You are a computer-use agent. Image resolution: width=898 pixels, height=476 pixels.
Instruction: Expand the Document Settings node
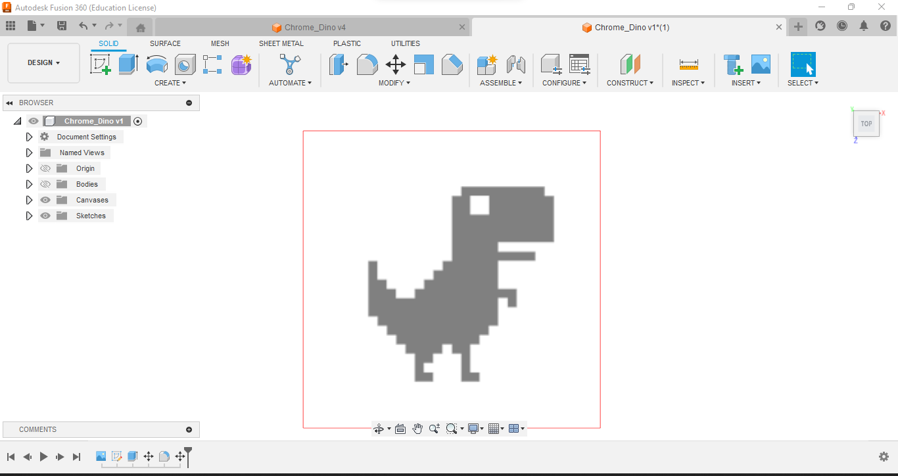(29, 137)
